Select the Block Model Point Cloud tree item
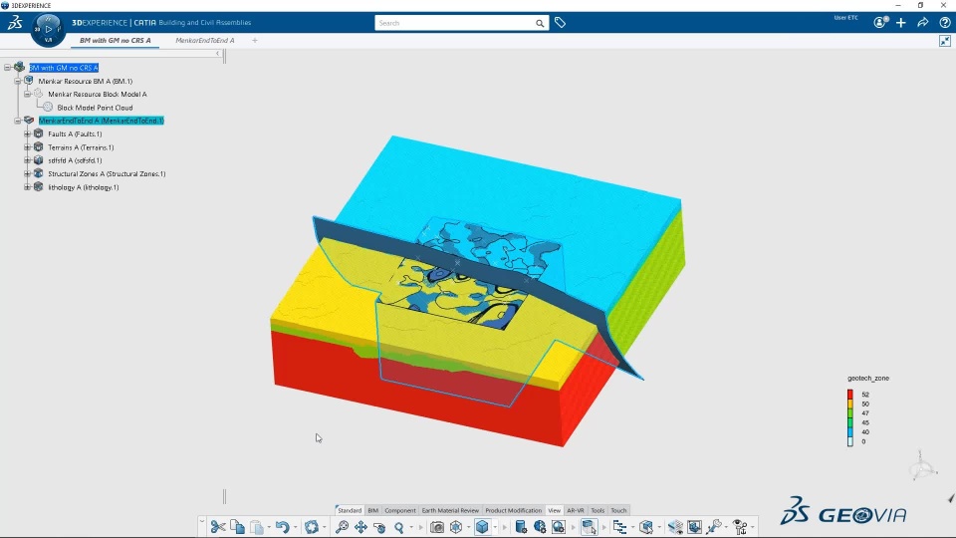The height and width of the screenshot is (538, 956). coord(95,108)
